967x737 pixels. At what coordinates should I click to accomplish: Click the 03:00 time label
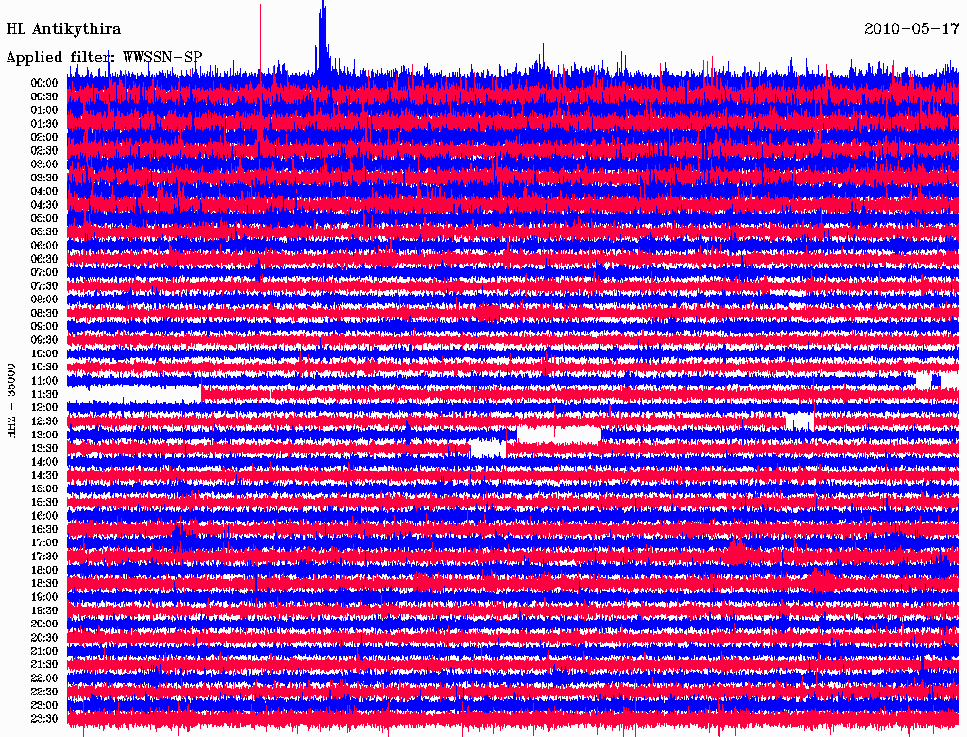pos(44,164)
